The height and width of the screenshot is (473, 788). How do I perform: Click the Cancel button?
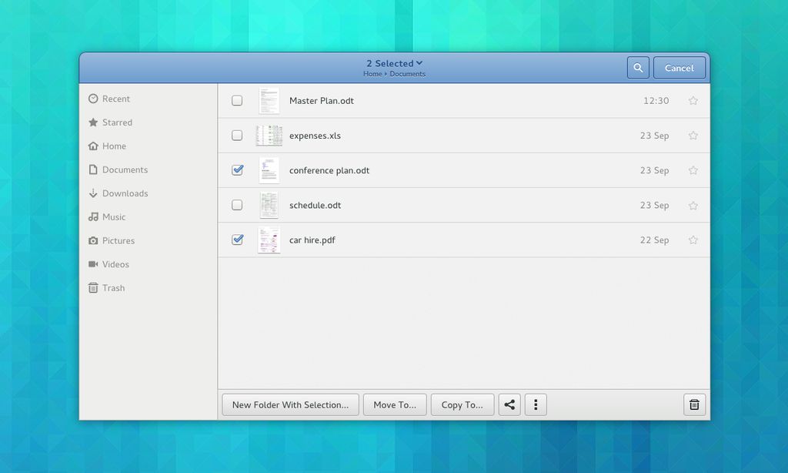pos(679,67)
